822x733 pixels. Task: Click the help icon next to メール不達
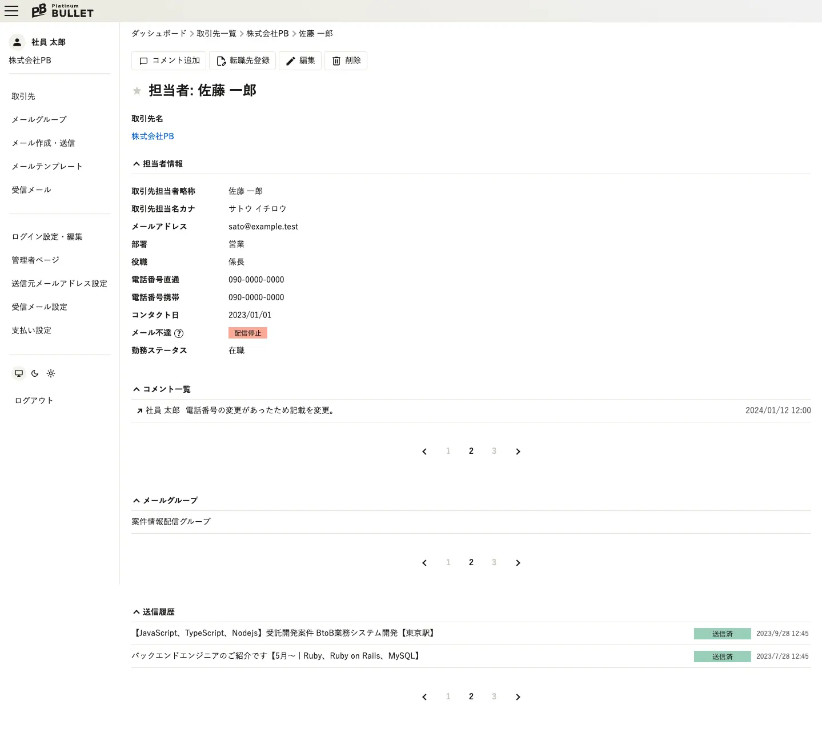coord(179,333)
